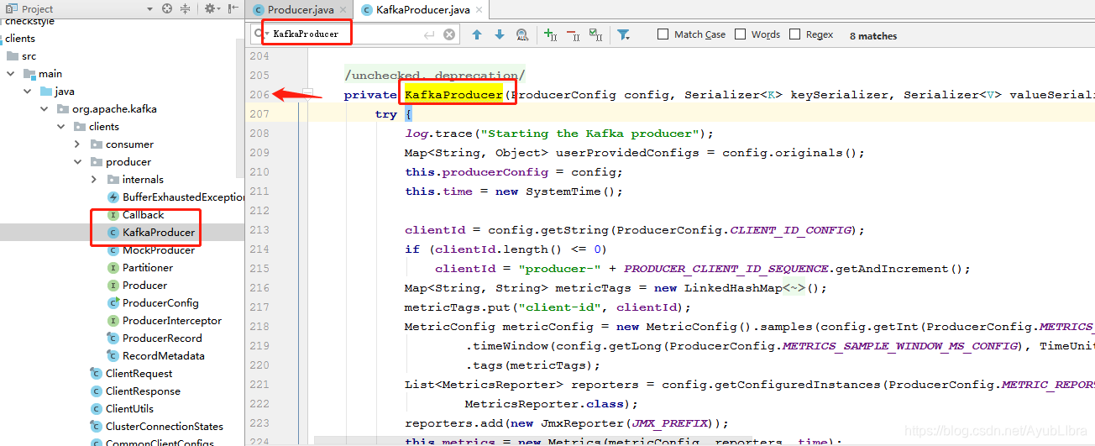Collapse the main folder

click(x=11, y=74)
